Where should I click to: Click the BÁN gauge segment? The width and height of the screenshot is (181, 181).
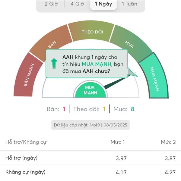[51, 43]
